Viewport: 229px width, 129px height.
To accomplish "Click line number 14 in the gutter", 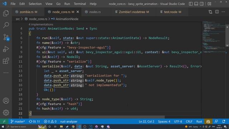I will [x=20, y=76].
